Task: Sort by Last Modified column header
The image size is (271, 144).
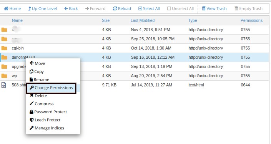Action: [x=143, y=20]
